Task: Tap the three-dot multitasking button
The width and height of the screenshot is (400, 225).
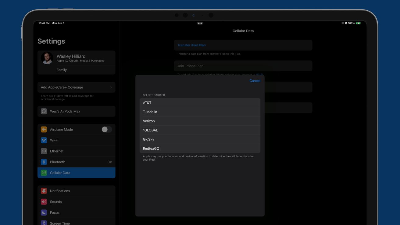Action: [x=200, y=23]
